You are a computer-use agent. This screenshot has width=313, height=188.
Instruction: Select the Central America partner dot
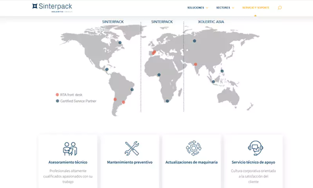pos(107,69)
